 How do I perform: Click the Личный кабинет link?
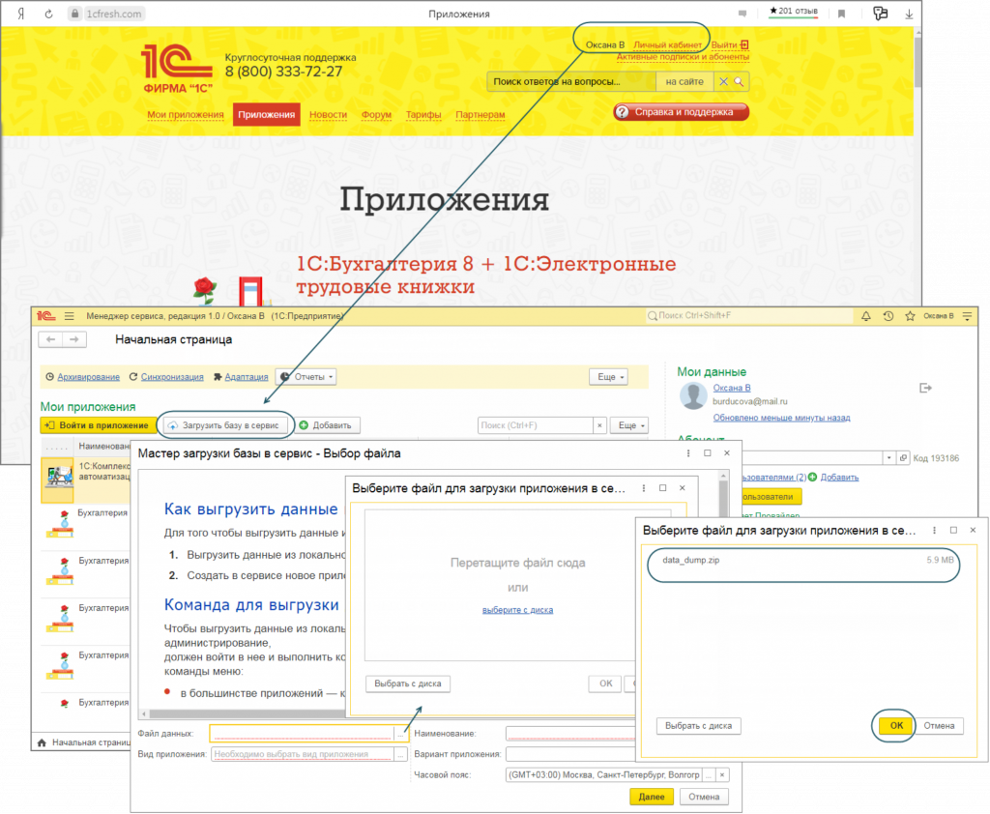coord(667,44)
